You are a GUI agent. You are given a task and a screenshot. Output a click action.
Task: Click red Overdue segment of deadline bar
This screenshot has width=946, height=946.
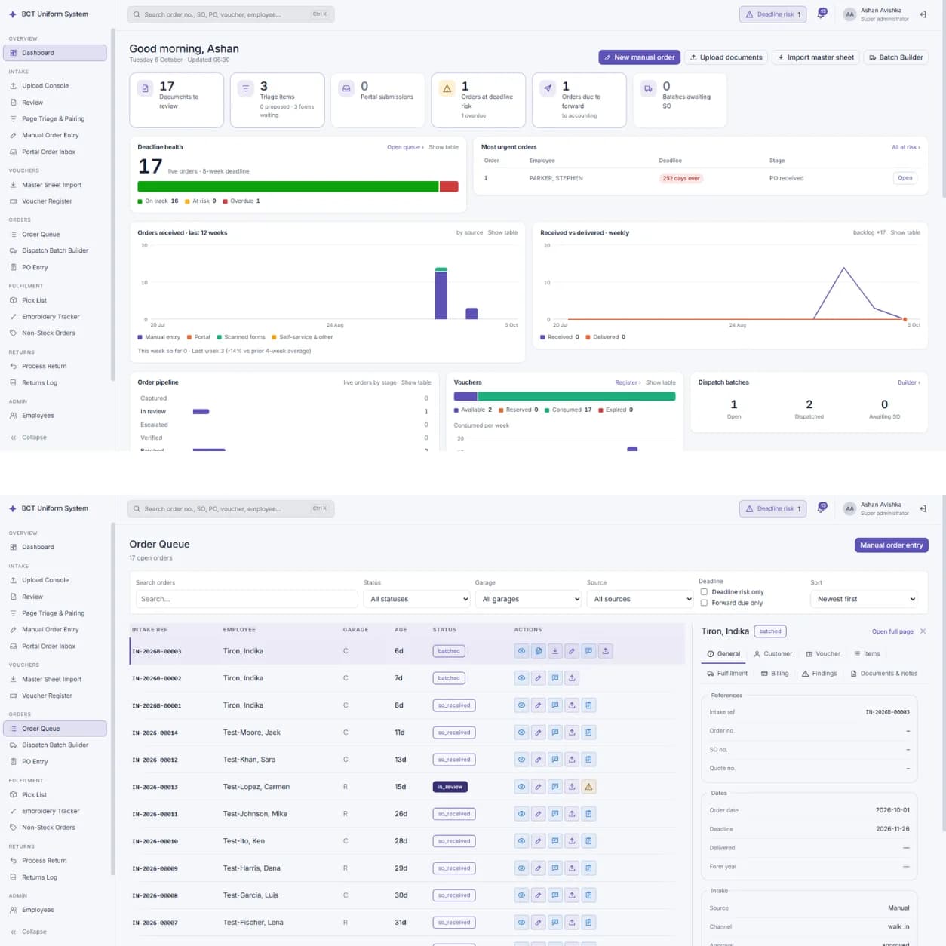pos(449,186)
